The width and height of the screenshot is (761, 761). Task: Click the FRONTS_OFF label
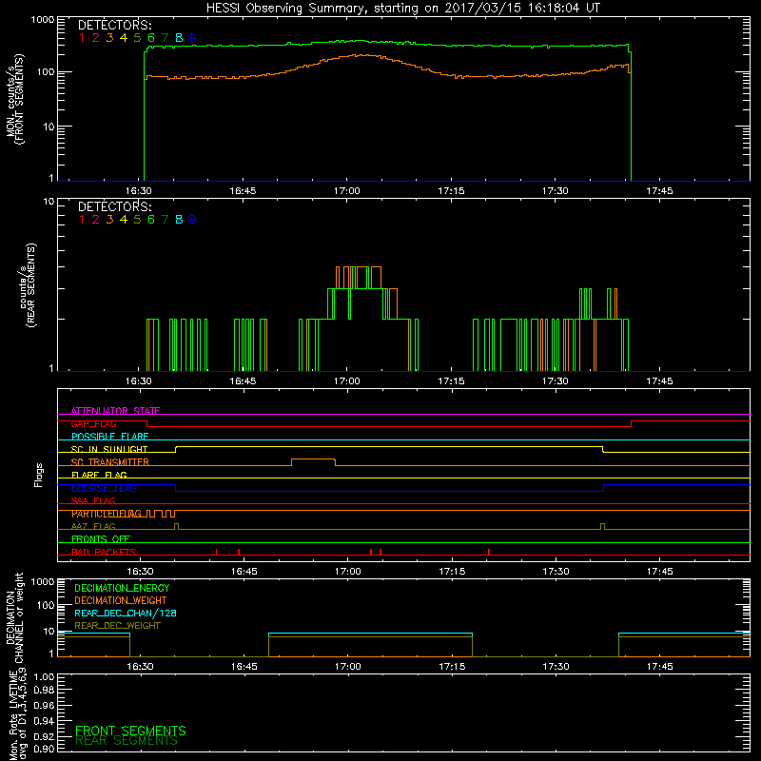[101, 539]
